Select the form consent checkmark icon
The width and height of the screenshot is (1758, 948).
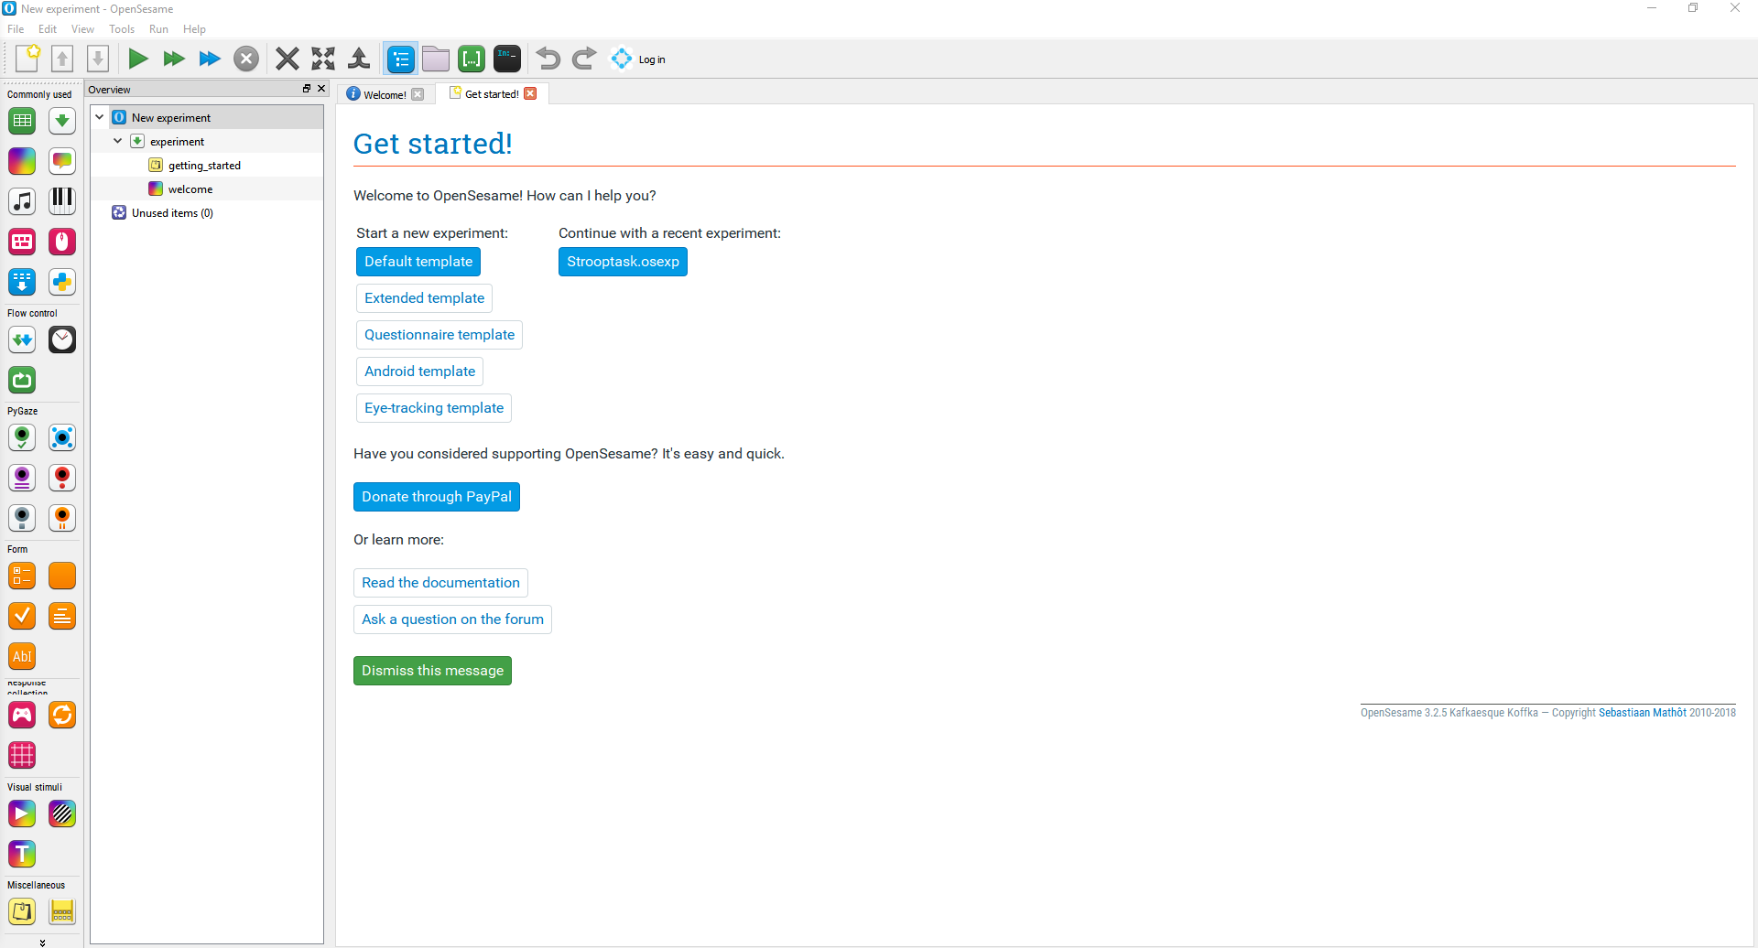22,616
